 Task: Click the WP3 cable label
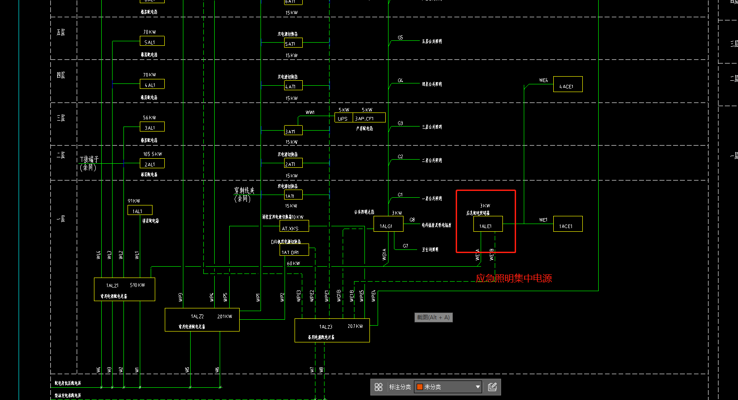click(181, 297)
